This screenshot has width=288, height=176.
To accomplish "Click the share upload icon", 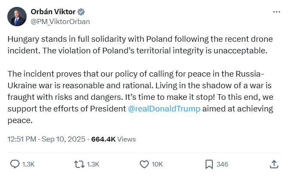I will (274, 164).
